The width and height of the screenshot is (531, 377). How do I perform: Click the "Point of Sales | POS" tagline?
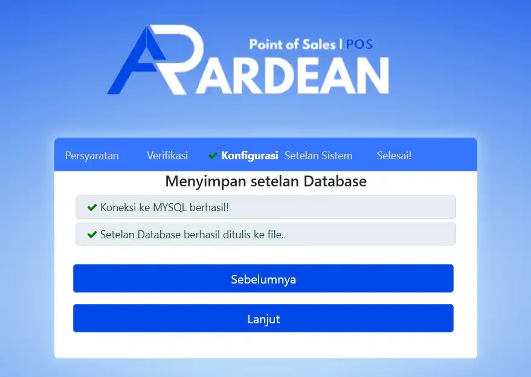pyautogui.click(x=311, y=44)
